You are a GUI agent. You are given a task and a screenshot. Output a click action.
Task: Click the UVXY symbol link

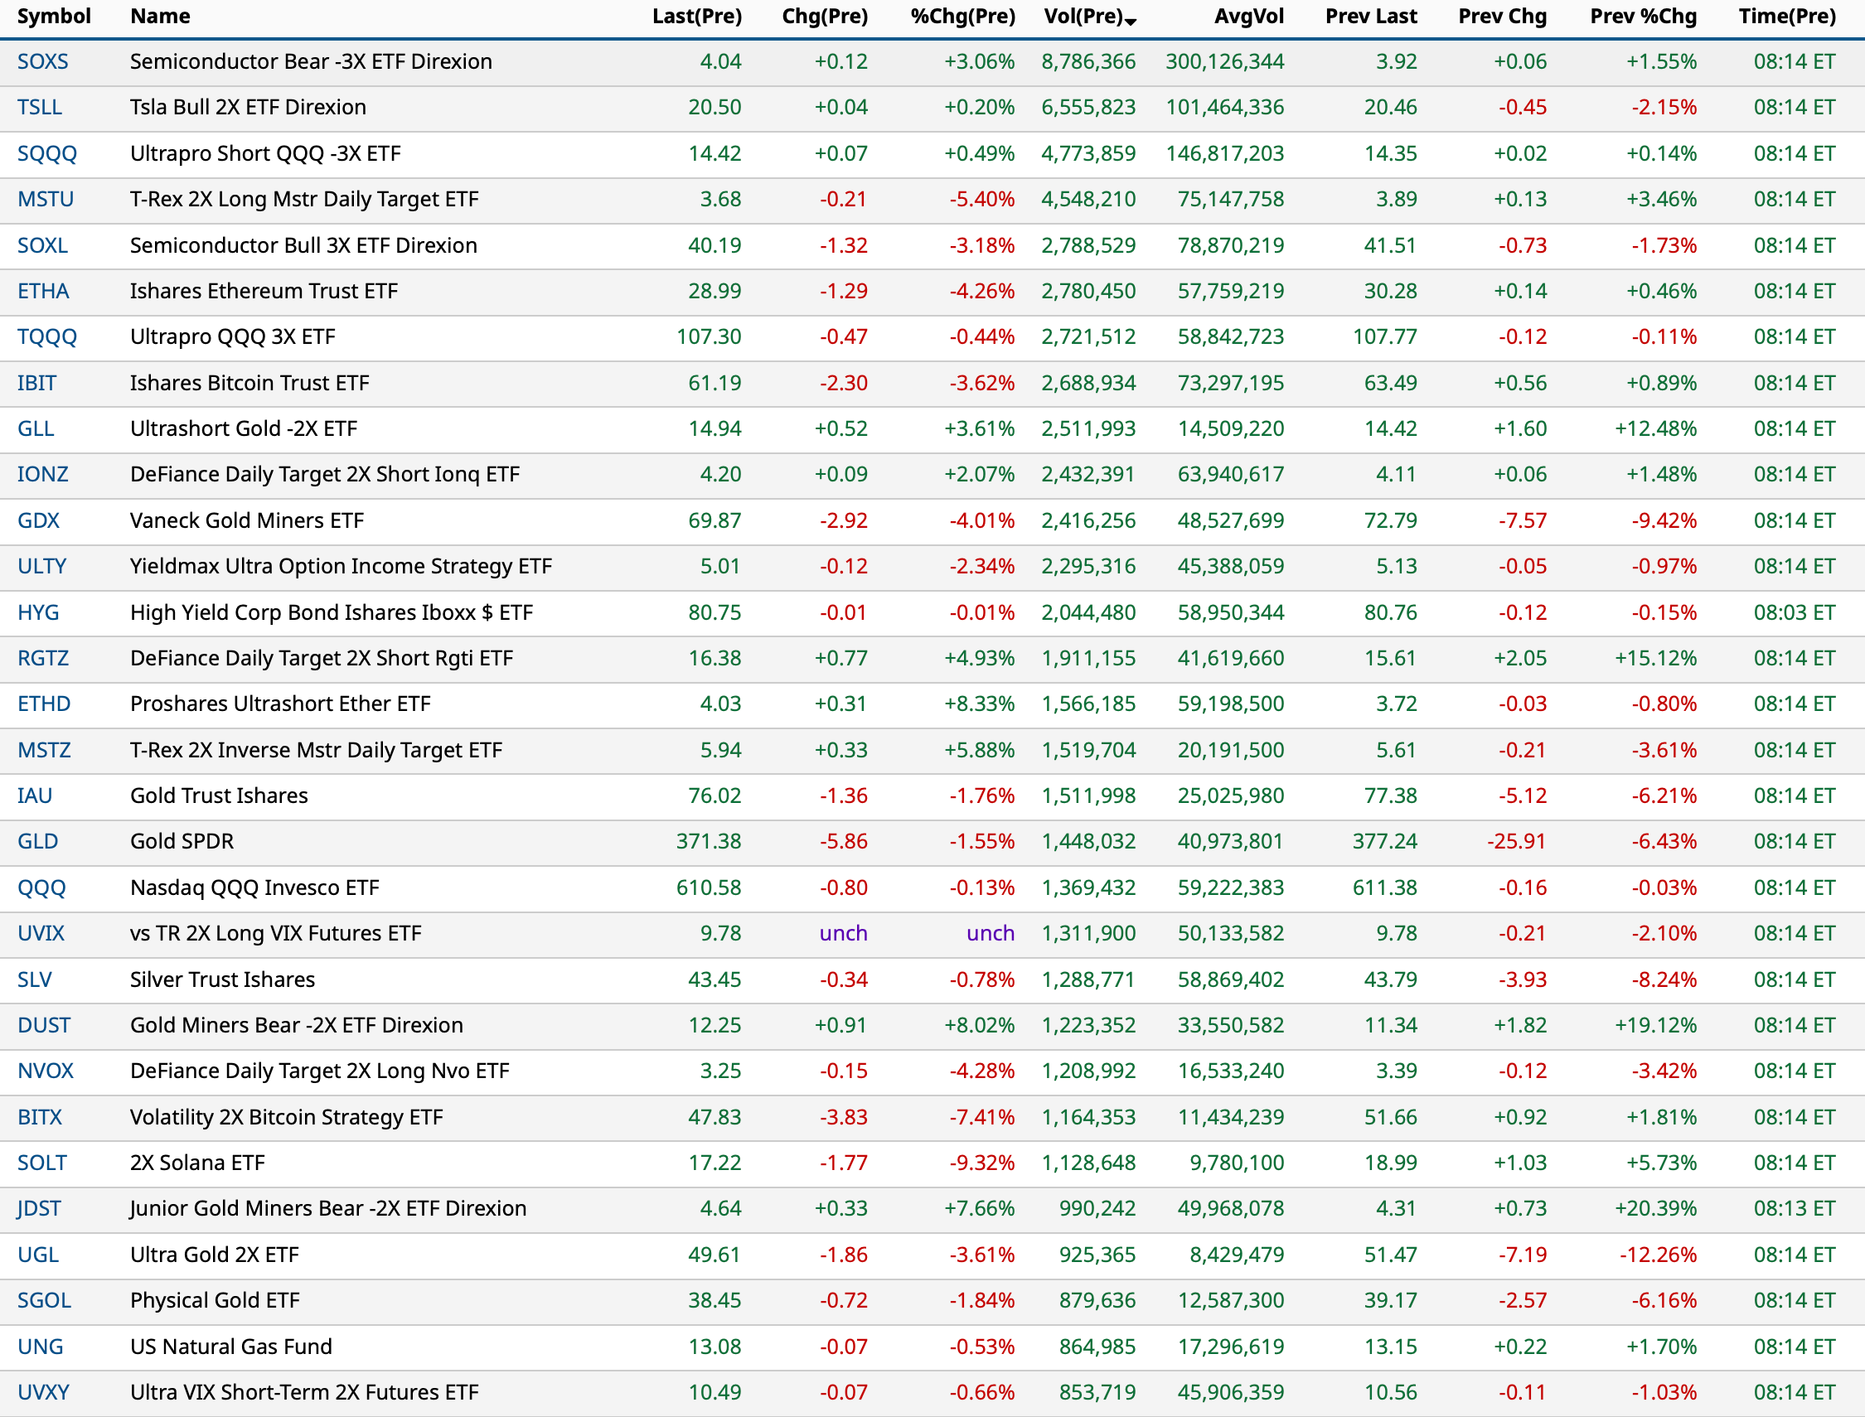point(44,1391)
